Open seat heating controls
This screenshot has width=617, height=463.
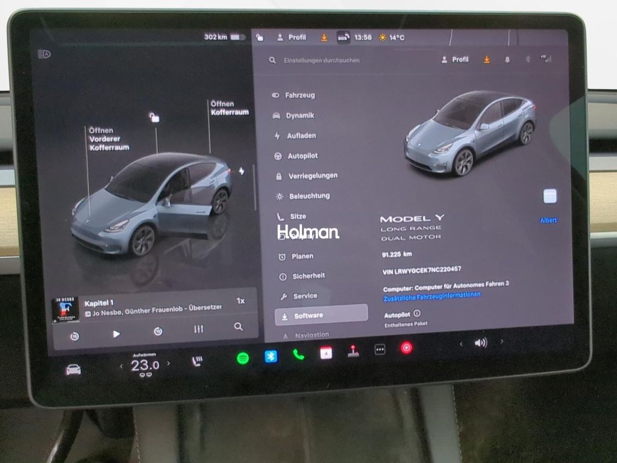(x=196, y=361)
